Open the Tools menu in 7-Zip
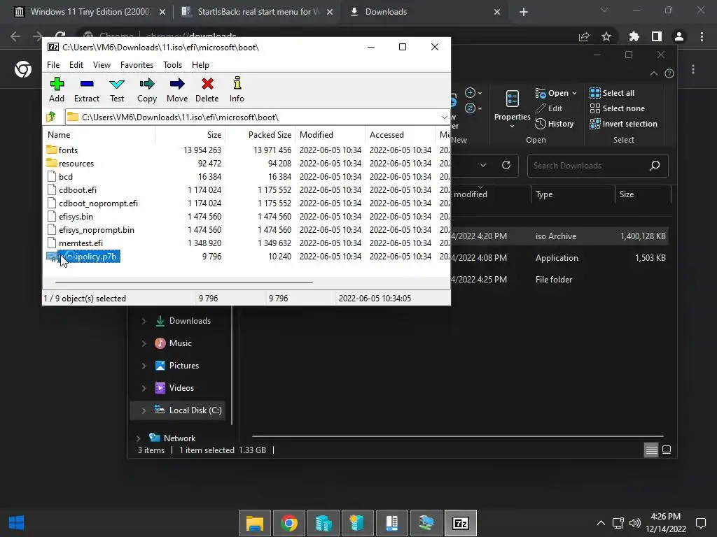 172,65
